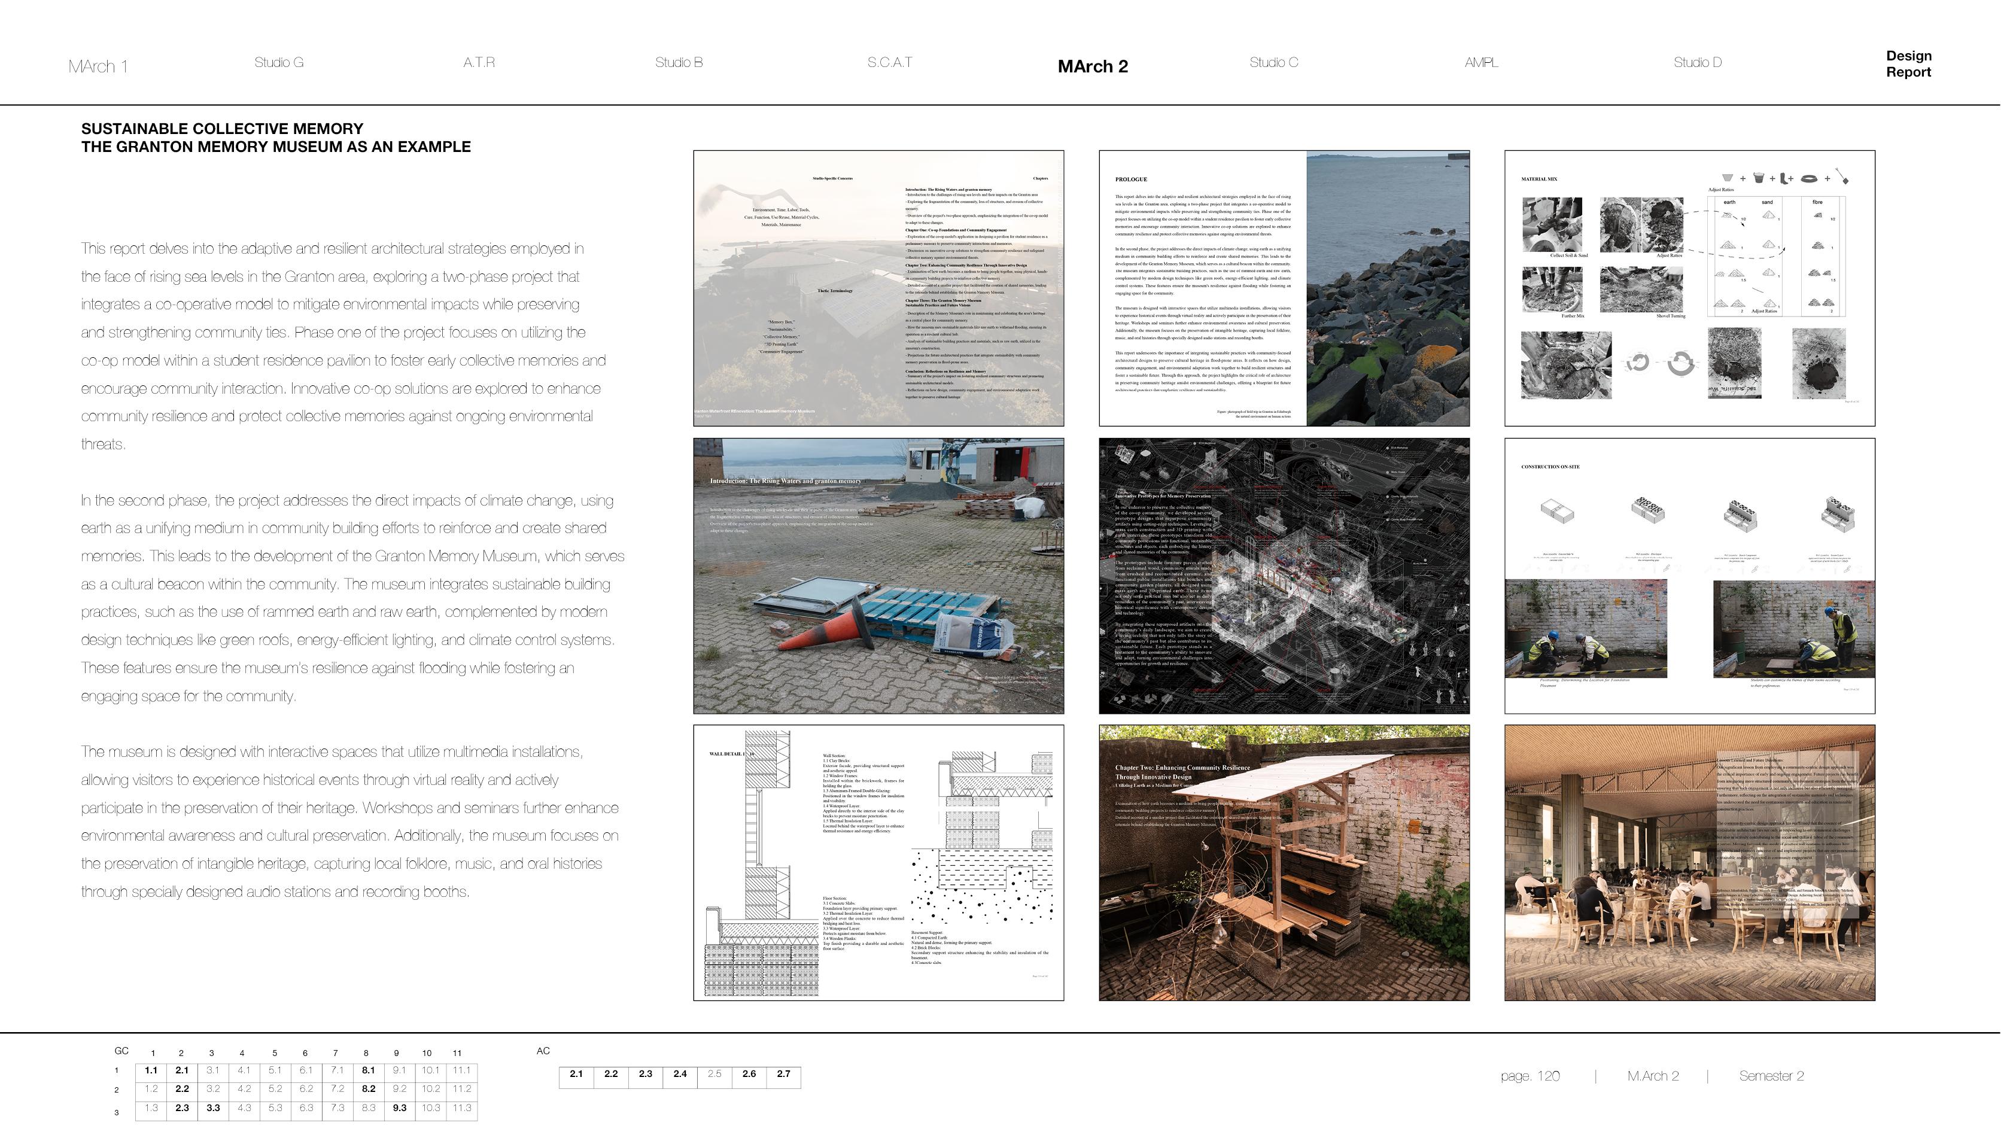Open the timber pavilion photo thumbnail
Viewport: 2016px width, 1138px height.
1284,863
